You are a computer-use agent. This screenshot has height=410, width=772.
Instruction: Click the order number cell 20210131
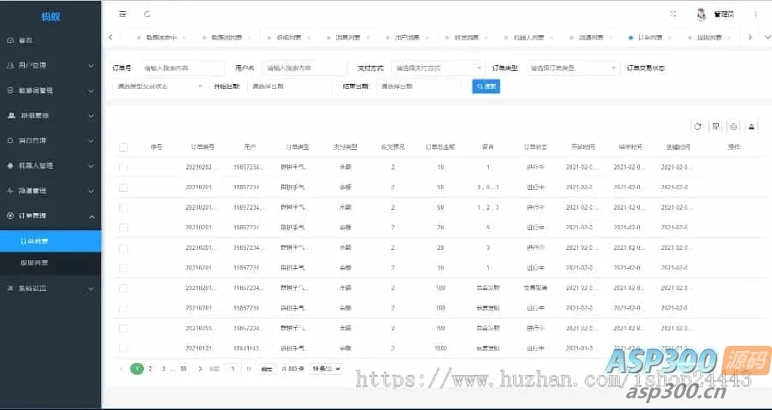coord(199,348)
